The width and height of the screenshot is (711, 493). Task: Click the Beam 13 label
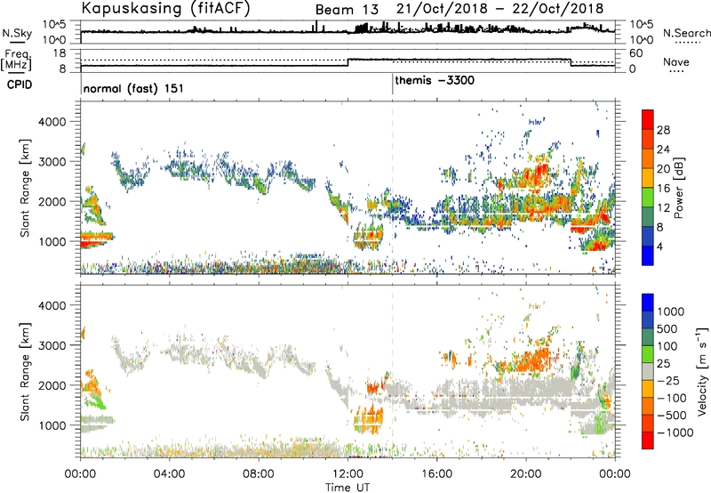click(347, 10)
